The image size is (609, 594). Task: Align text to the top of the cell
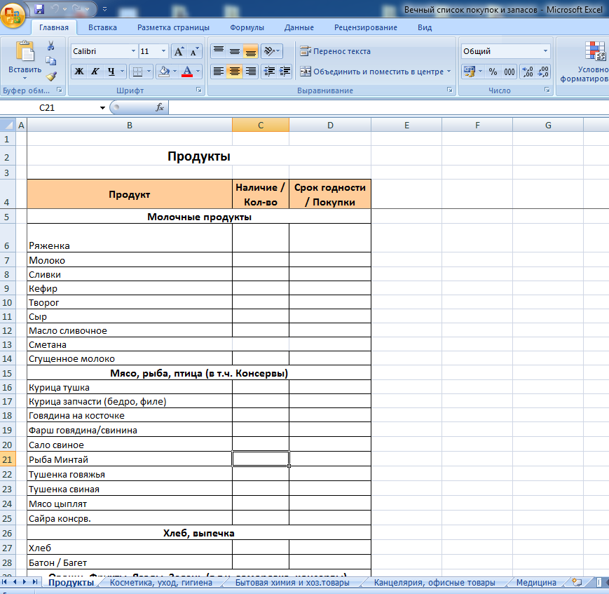(x=219, y=51)
